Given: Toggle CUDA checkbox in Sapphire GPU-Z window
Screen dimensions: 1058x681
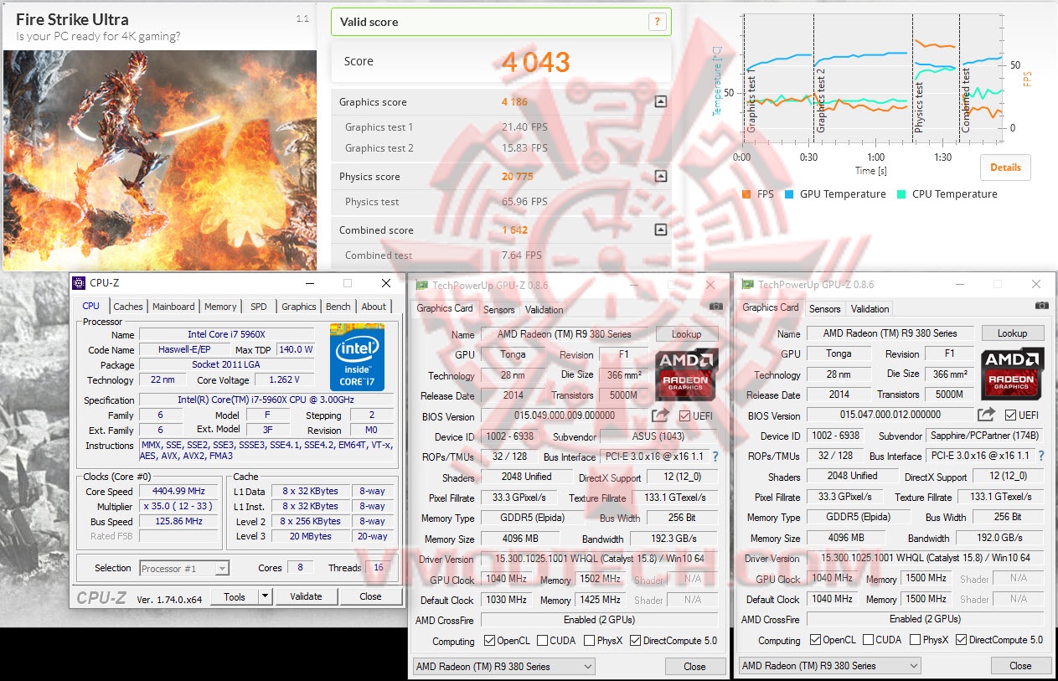Looking at the screenshot, I should coord(869,640).
